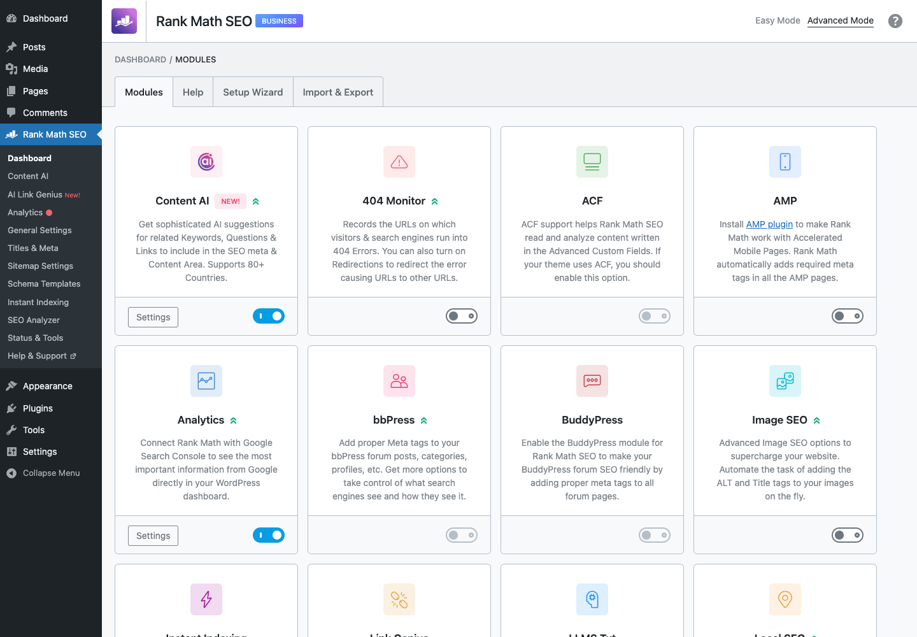Click the BUSINESS plan badge
The width and height of the screenshot is (917, 637).
tap(279, 21)
